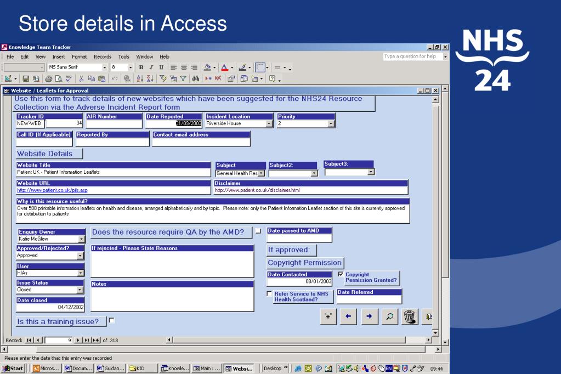Open the File menu
This screenshot has width=561, height=374.
(10, 56)
